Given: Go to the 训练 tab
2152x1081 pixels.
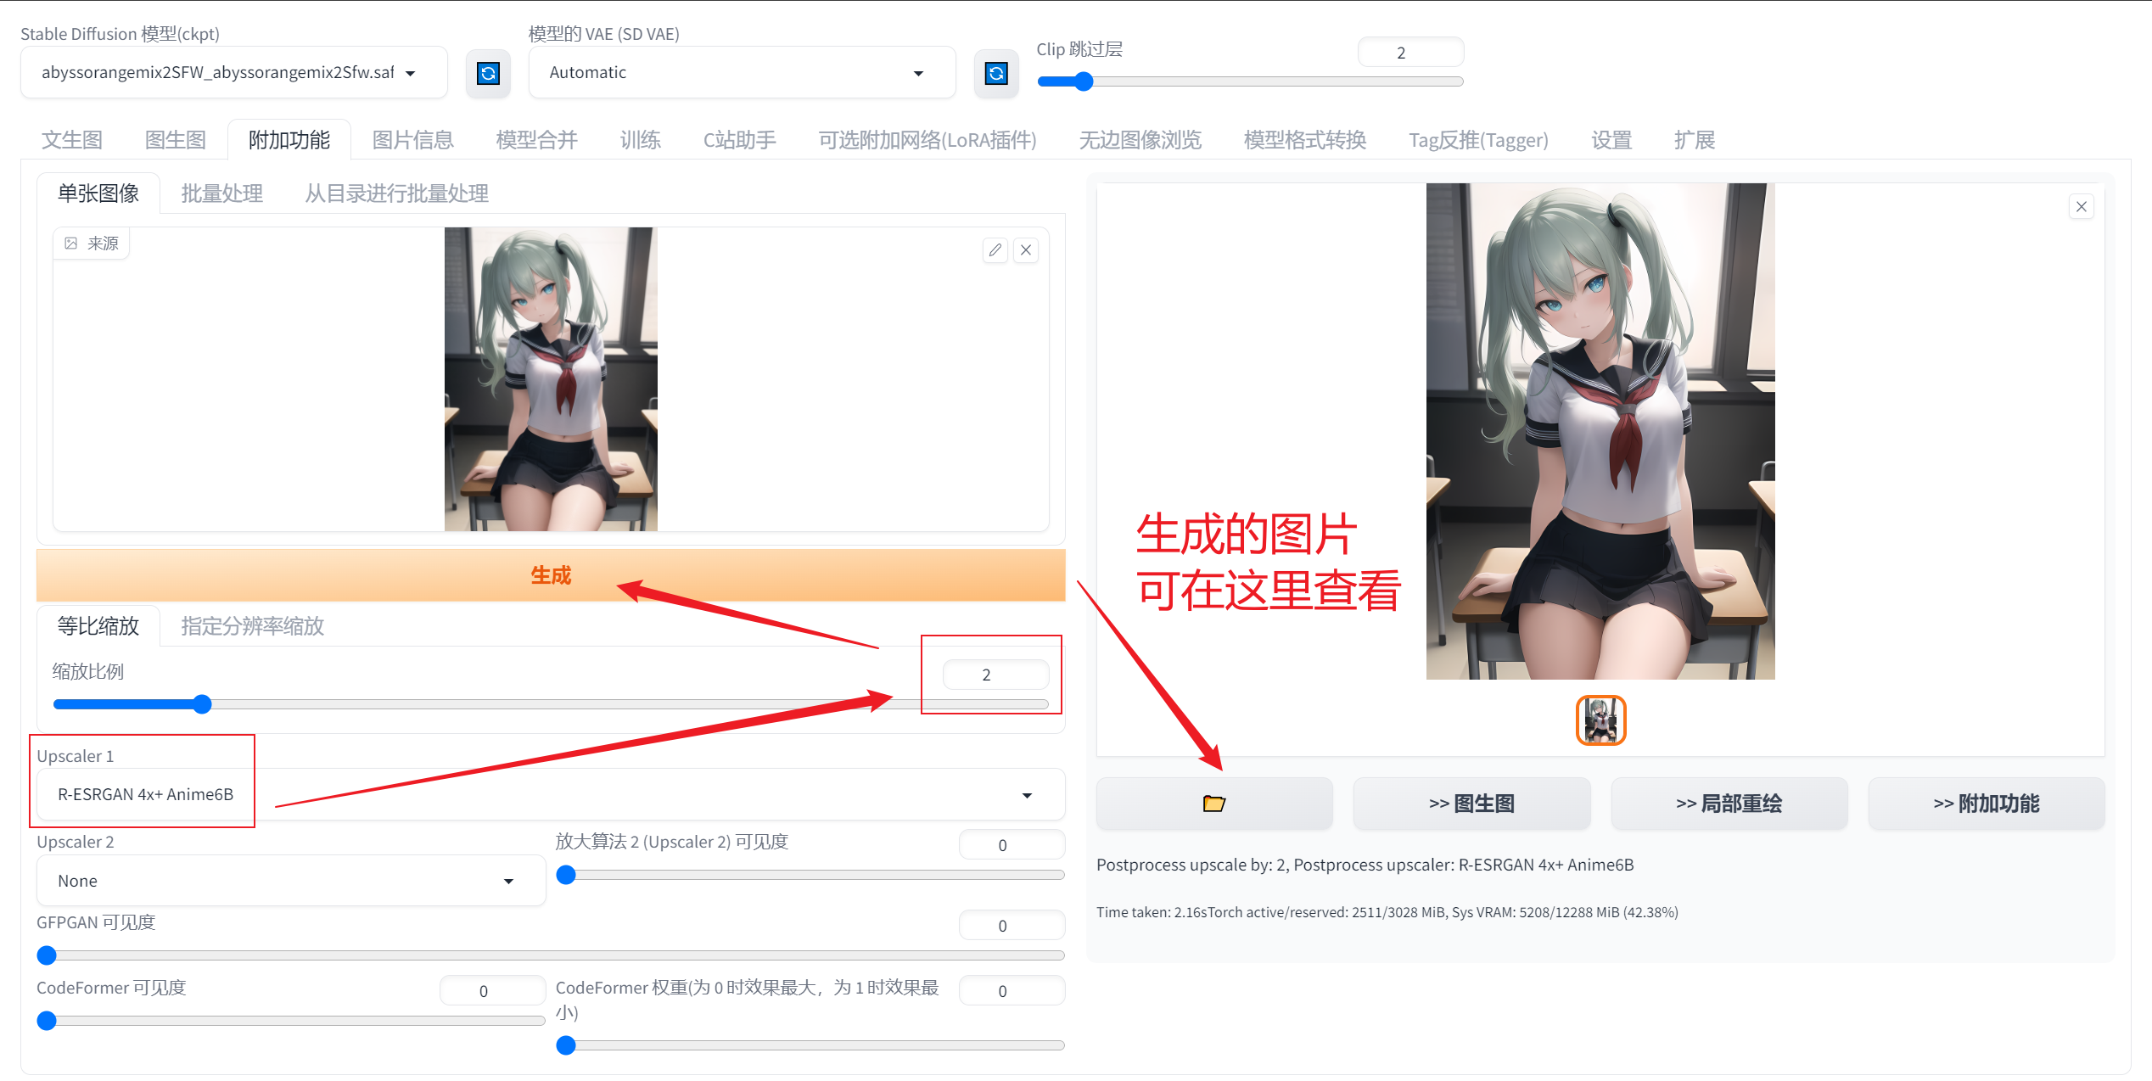Looking at the screenshot, I should coord(641,140).
